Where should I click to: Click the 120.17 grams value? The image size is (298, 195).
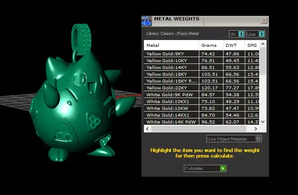coord(209,88)
